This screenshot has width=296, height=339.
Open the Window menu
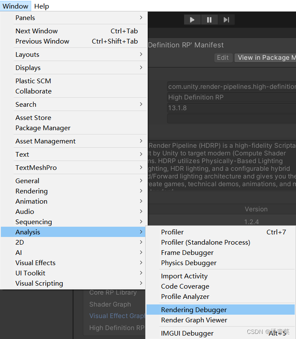(15, 6)
